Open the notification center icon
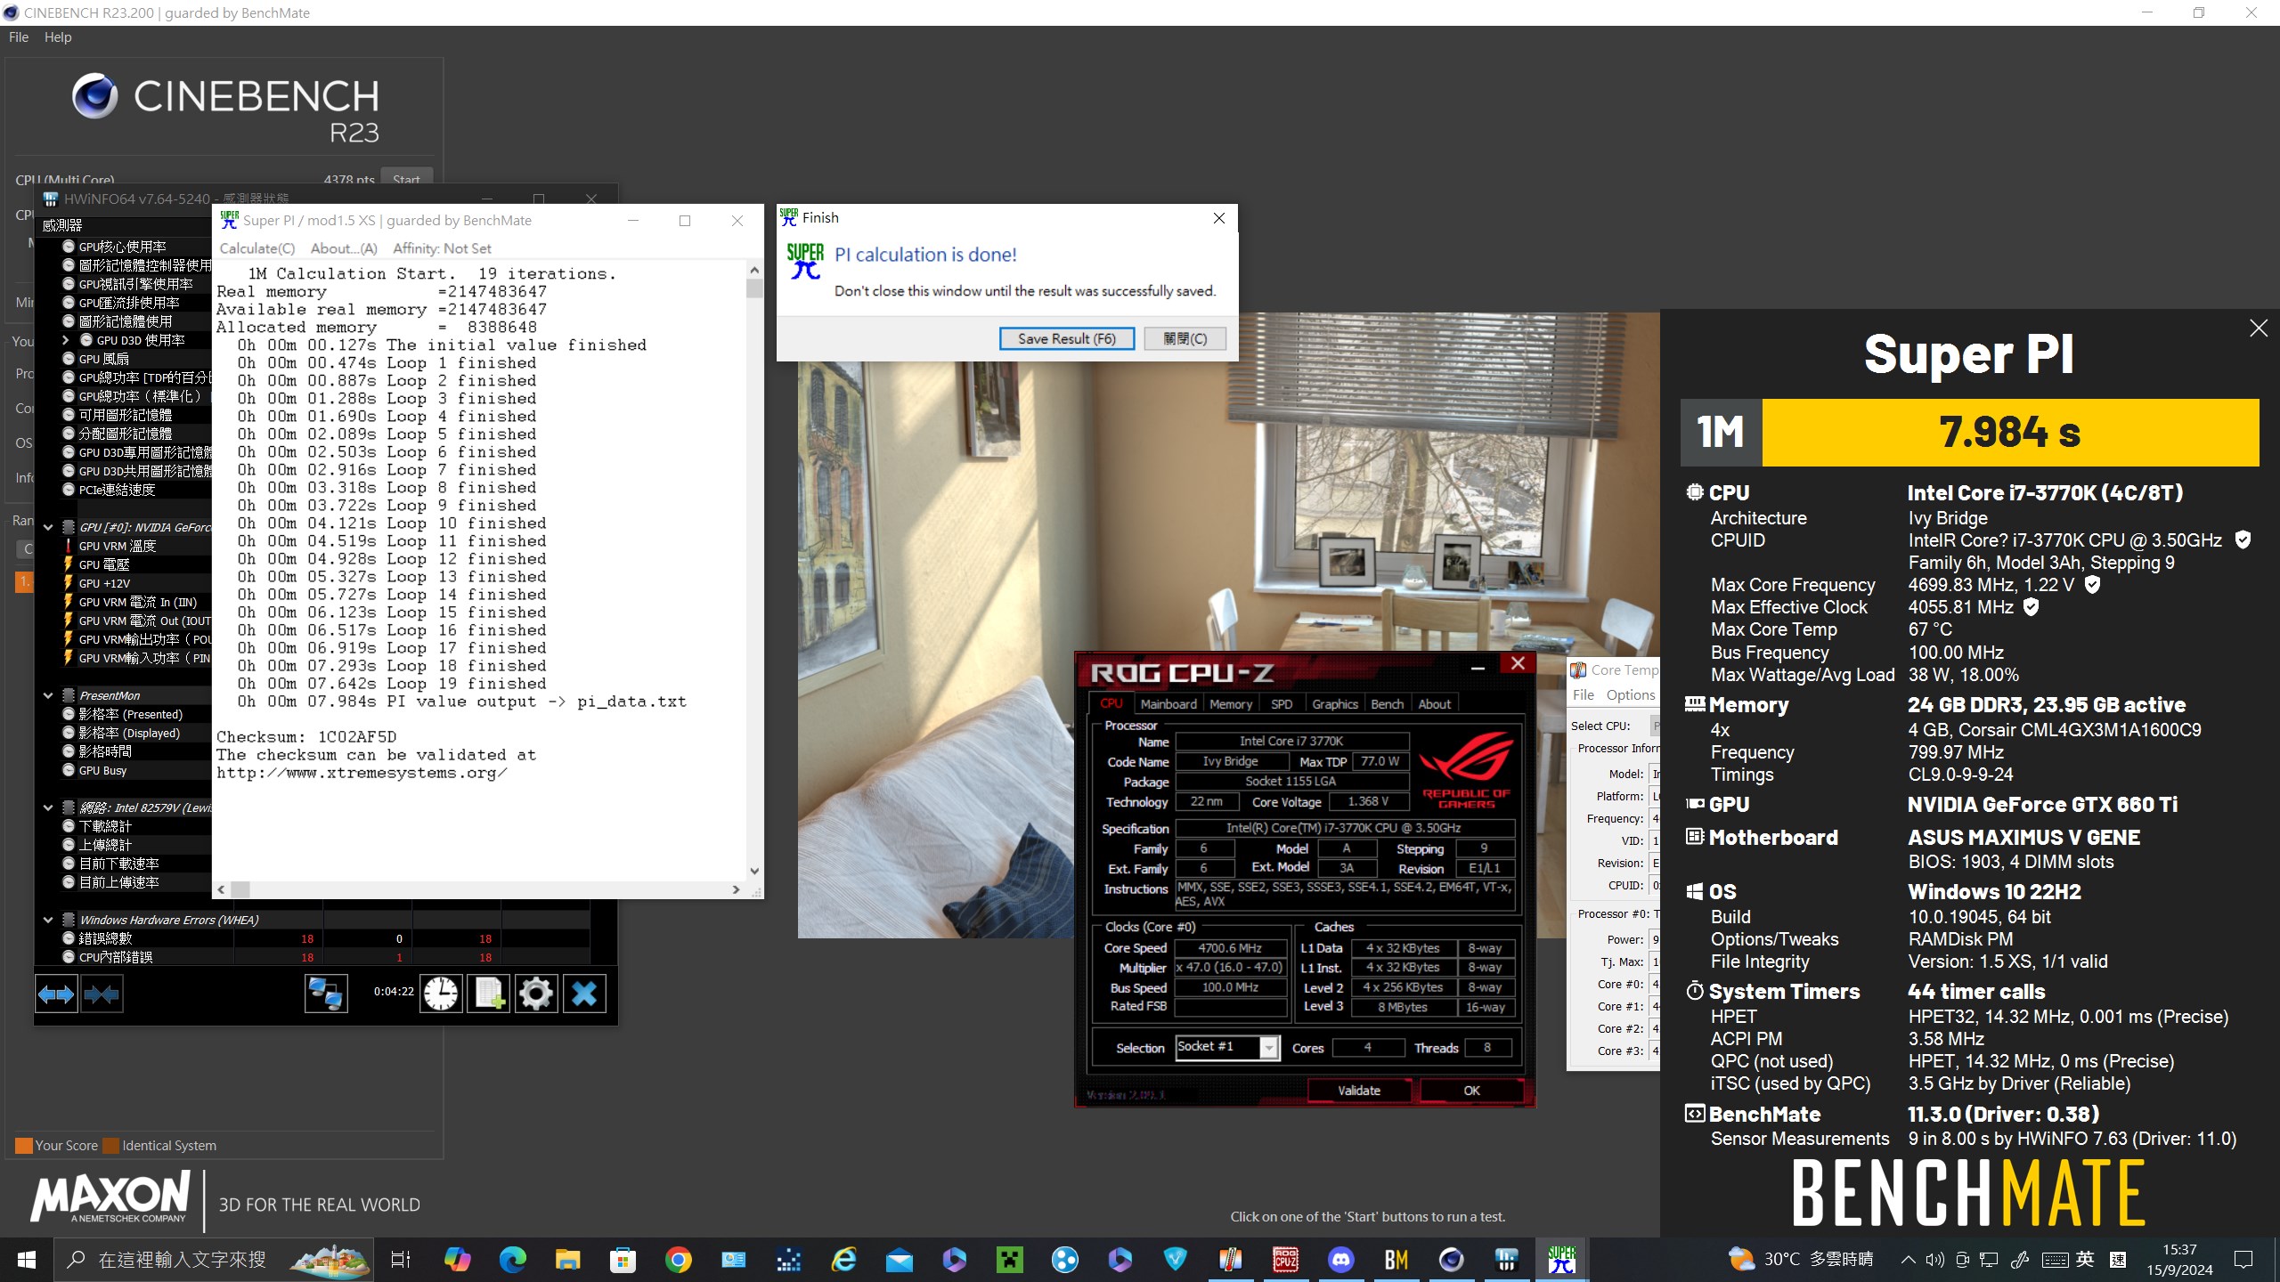 [x=2243, y=1260]
